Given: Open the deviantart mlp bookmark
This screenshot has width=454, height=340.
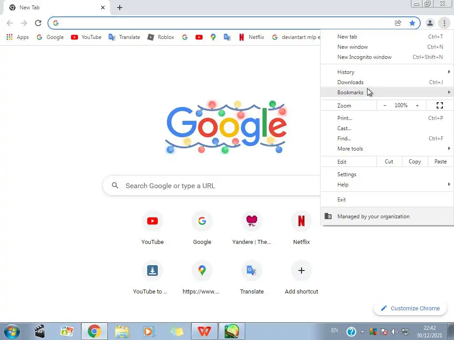Looking at the screenshot, I should tap(296, 37).
